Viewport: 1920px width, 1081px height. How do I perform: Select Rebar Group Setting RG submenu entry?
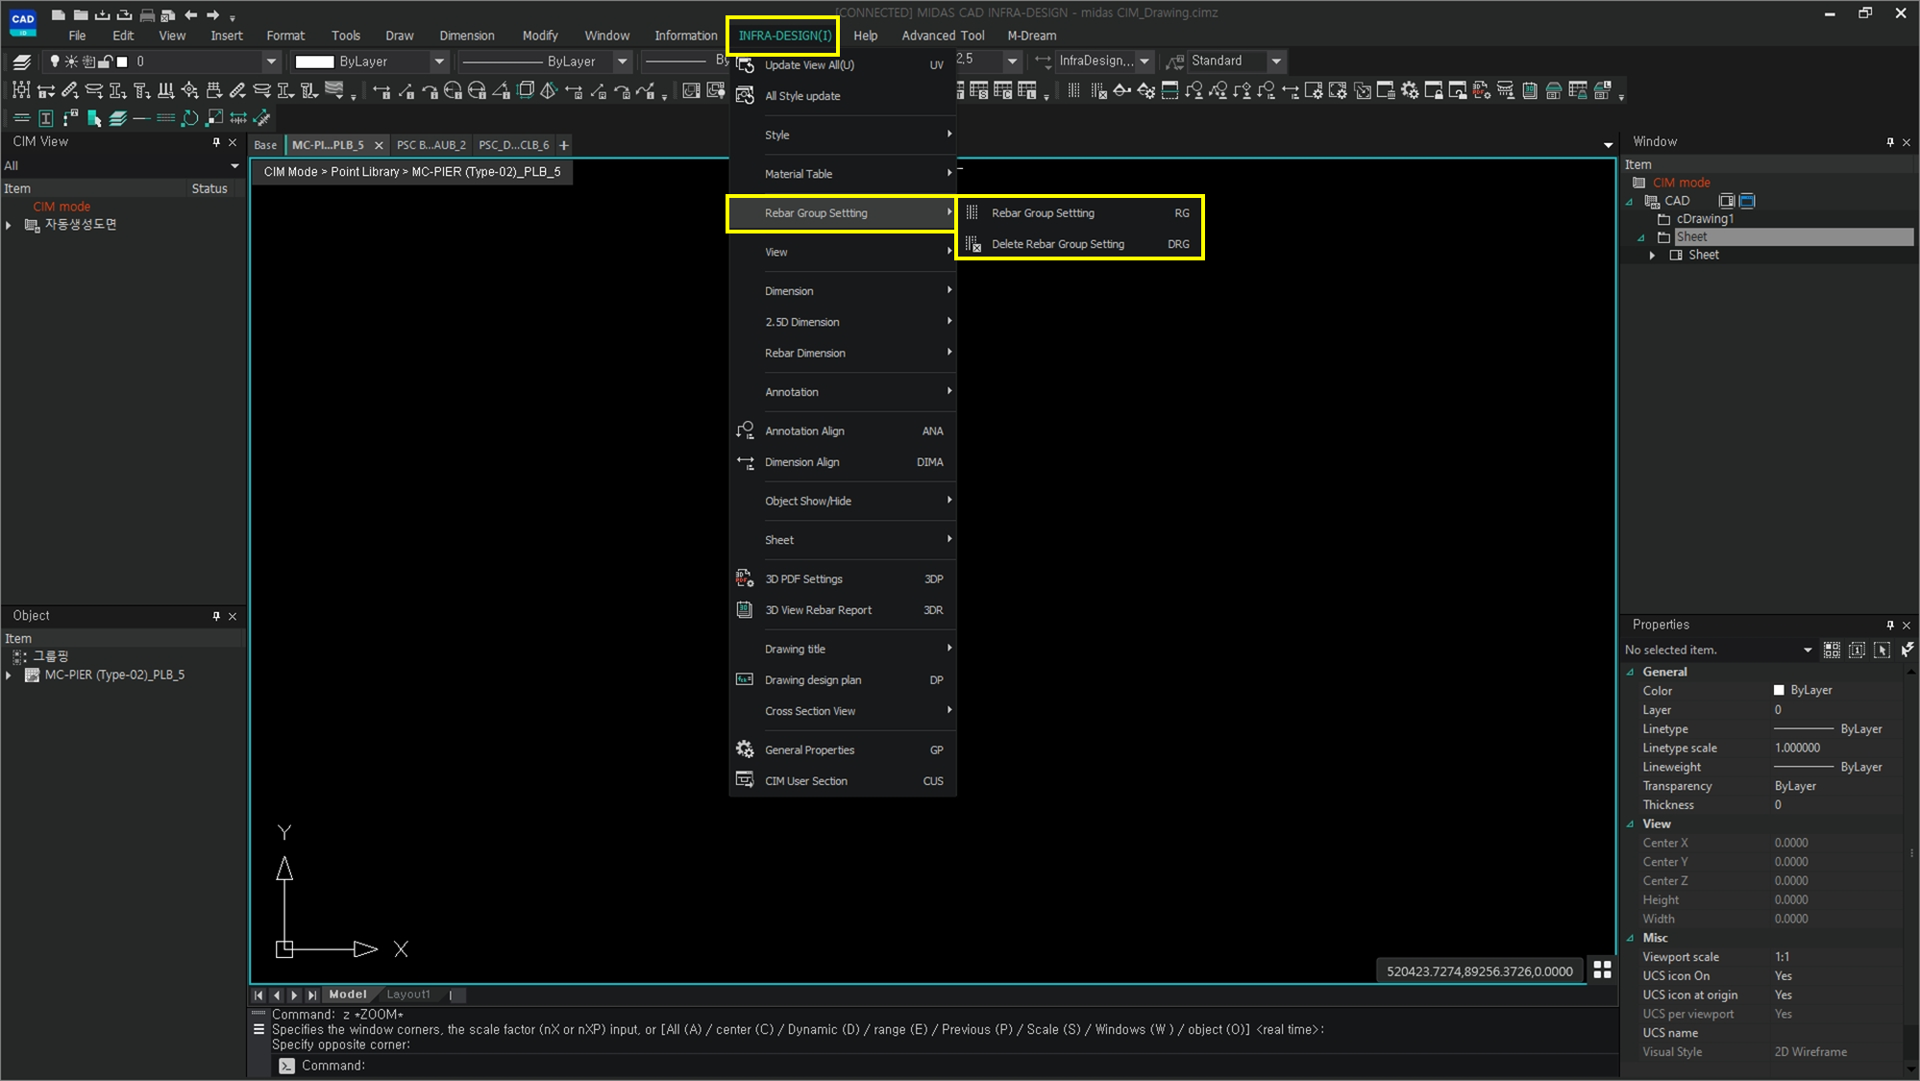tap(1080, 213)
